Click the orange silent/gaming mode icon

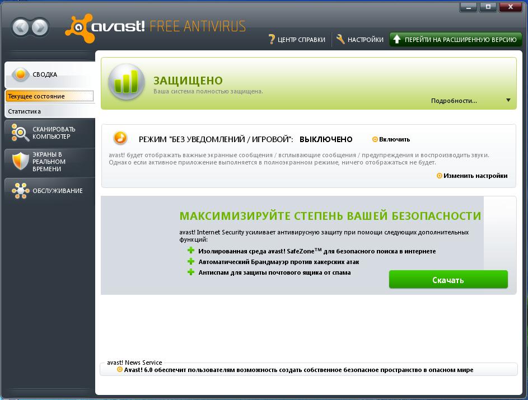click(120, 138)
